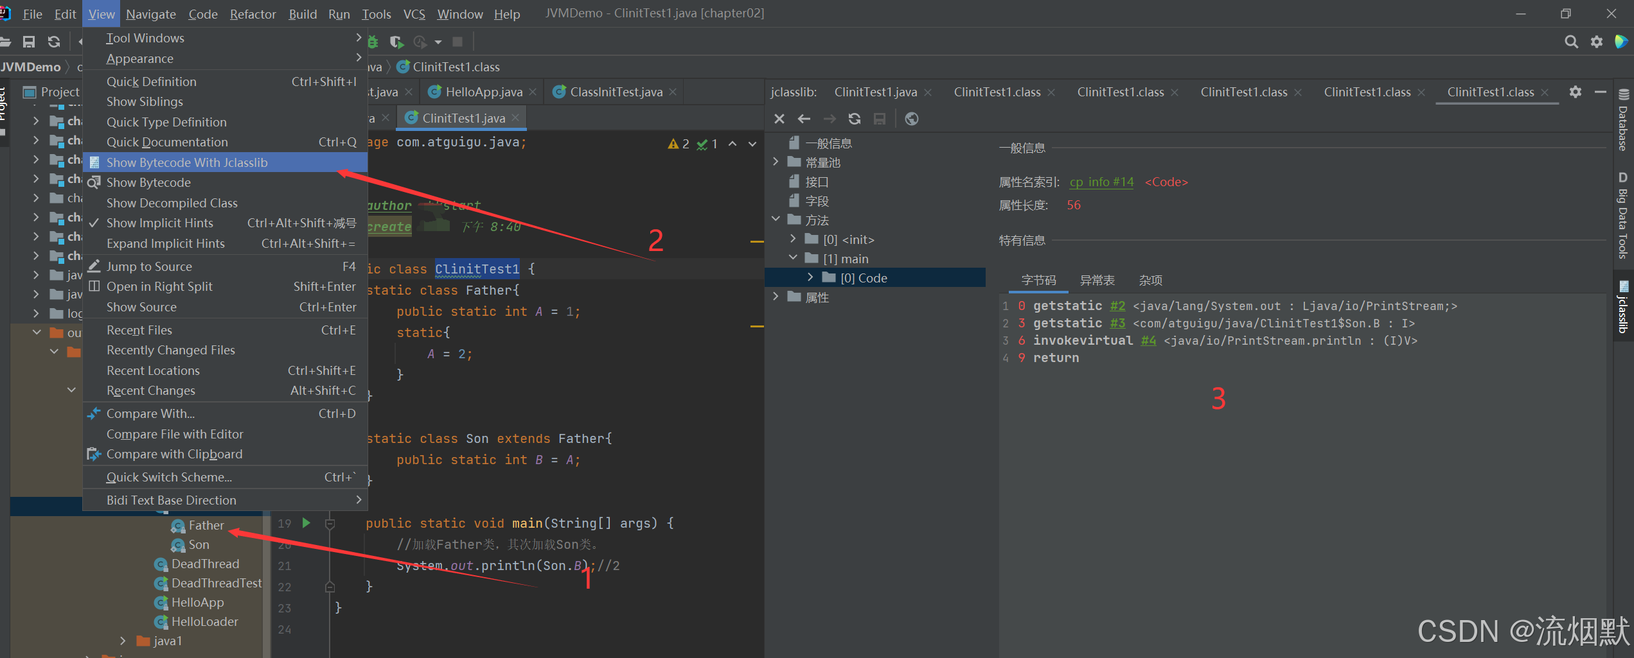The width and height of the screenshot is (1634, 658).
Task: Switch to the 异常表 tab
Action: coord(1097,280)
